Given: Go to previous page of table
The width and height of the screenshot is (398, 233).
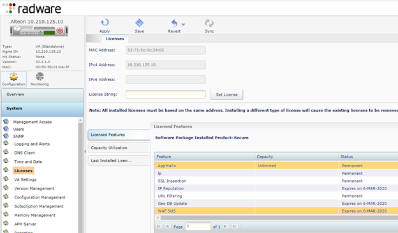Looking at the screenshot, I should click(x=167, y=226).
